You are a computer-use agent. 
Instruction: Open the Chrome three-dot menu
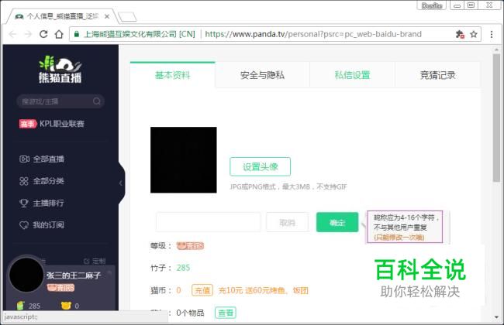coord(492,34)
